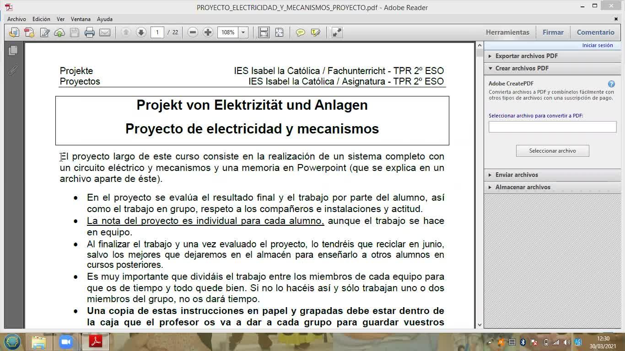Open the Archivo menu
The width and height of the screenshot is (625, 351).
tap(16, 19)
